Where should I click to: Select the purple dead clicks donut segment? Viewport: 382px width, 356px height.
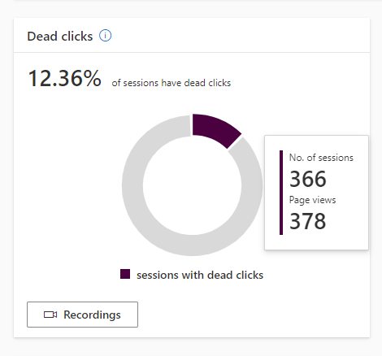point(215,129)
